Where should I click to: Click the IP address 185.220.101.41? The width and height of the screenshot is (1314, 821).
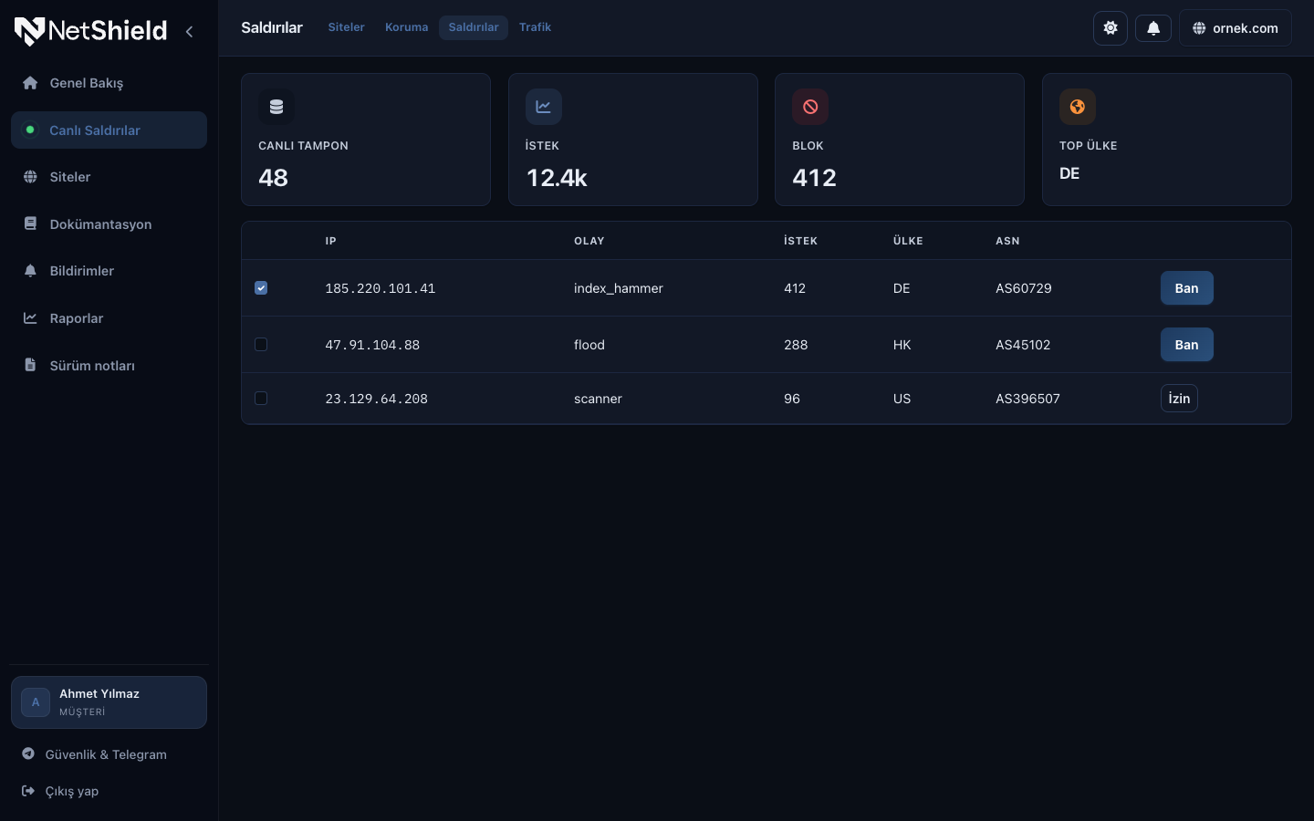click(x=381, y=288)
